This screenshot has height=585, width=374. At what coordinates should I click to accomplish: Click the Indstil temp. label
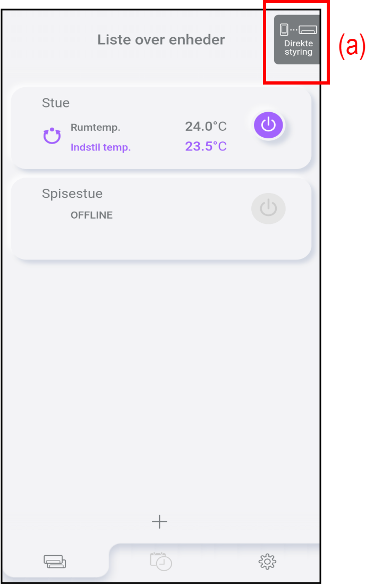(x=100, y=147)
